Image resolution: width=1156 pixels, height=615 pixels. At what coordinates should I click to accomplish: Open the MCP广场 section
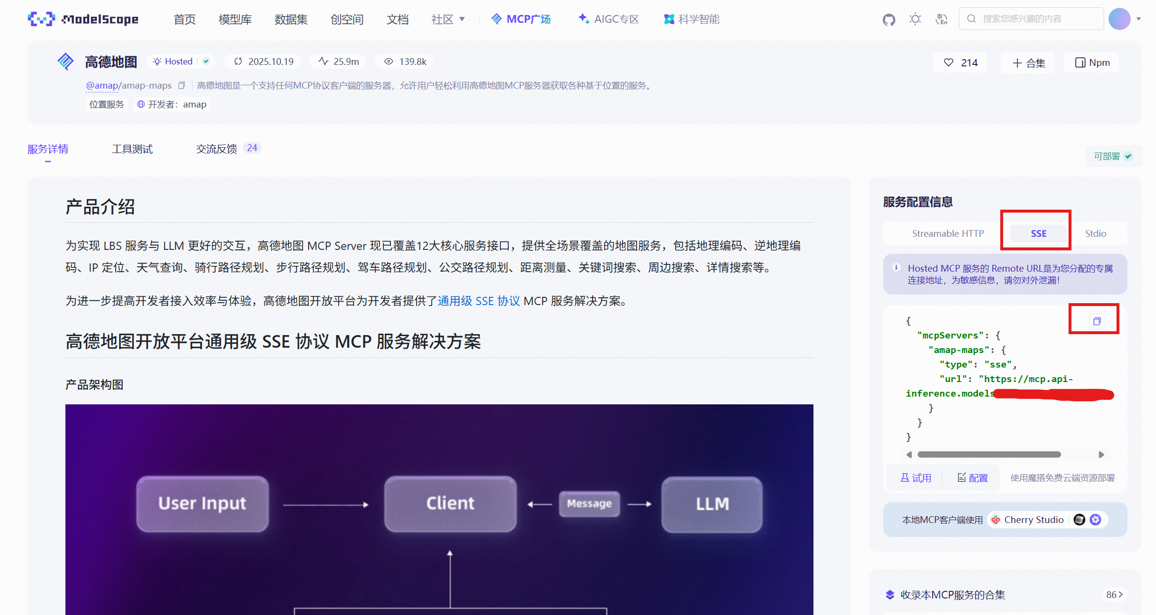click(x=521, y=19)
